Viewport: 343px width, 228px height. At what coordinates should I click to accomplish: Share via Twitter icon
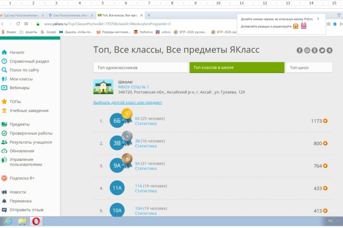(322, 50)
